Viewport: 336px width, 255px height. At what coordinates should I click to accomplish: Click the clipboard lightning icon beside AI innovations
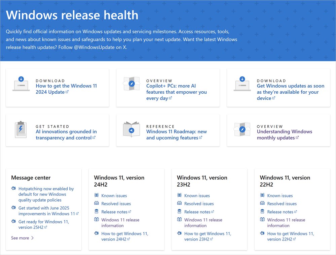pos(21,129)
